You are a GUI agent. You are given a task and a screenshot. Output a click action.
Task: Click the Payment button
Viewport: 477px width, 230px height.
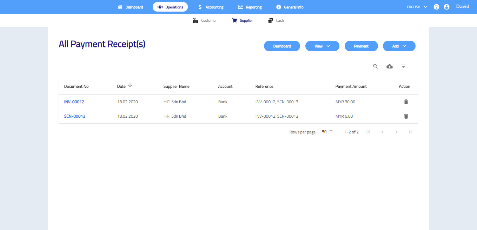coord(361,46)
